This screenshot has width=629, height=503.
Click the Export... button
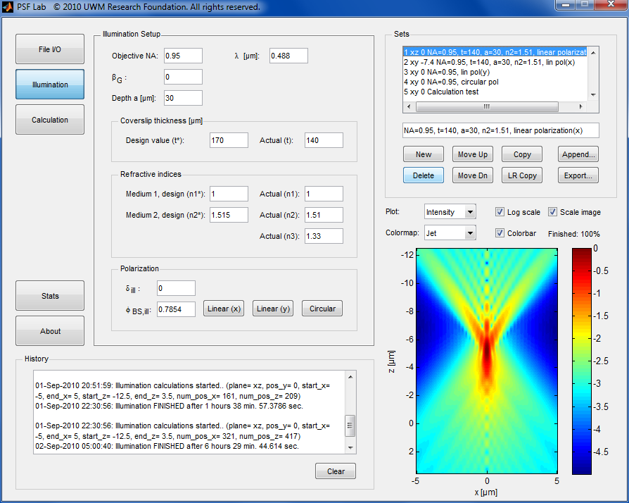[x=578, y=175]
